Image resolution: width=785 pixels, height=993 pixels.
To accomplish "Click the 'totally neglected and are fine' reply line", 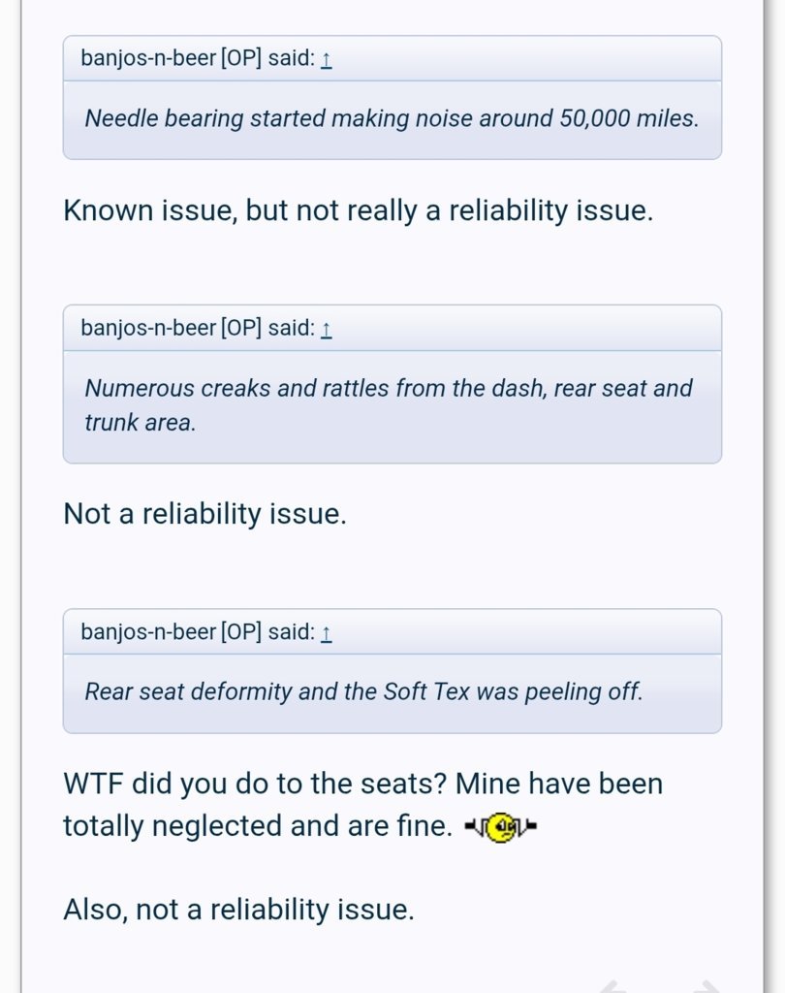I will pos(258,826).
